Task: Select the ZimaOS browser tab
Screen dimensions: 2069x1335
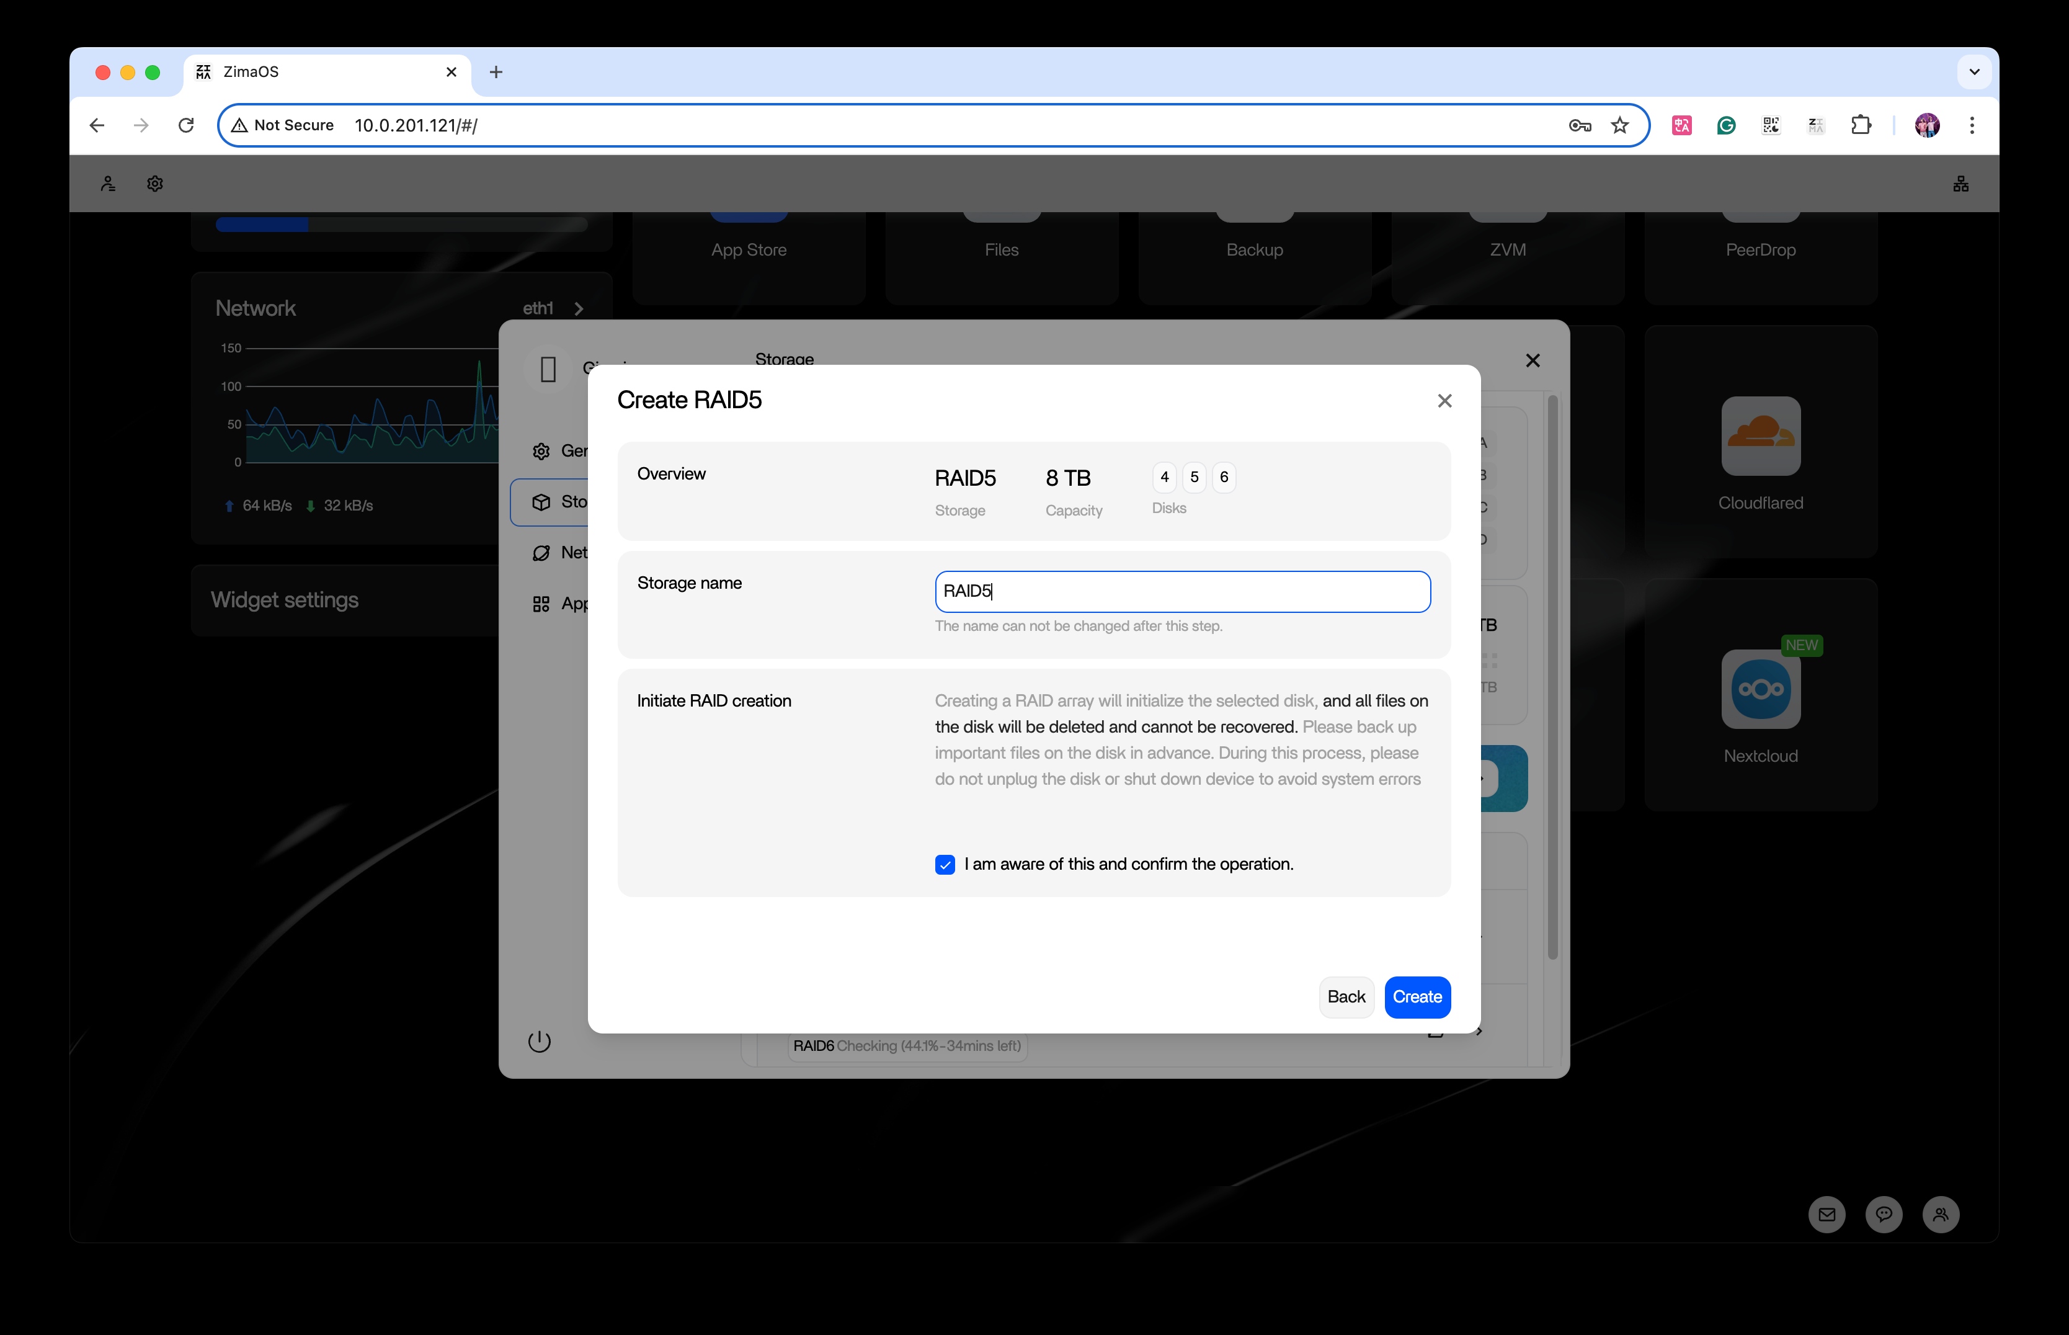Action: 327,72
